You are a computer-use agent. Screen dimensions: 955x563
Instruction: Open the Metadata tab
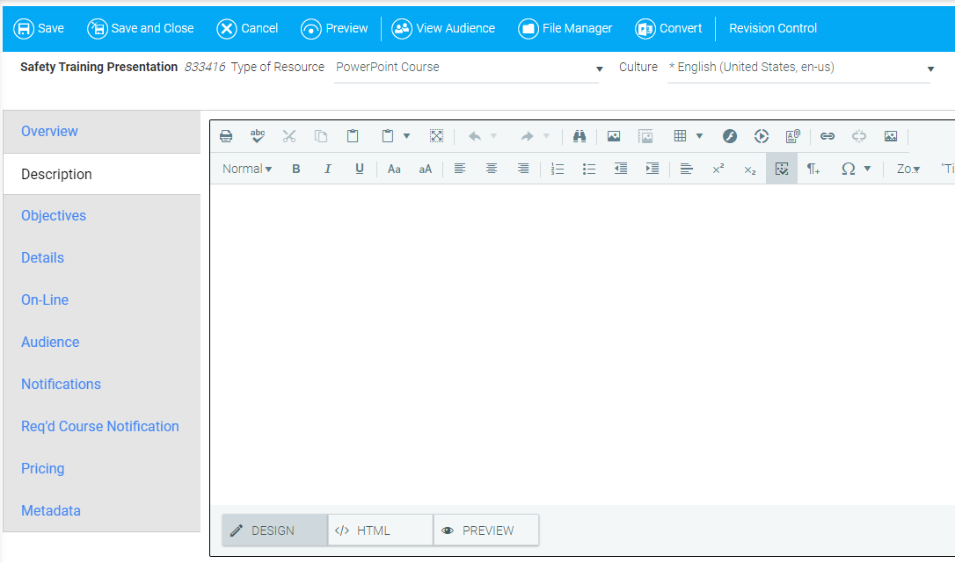(x=50, y=510)
